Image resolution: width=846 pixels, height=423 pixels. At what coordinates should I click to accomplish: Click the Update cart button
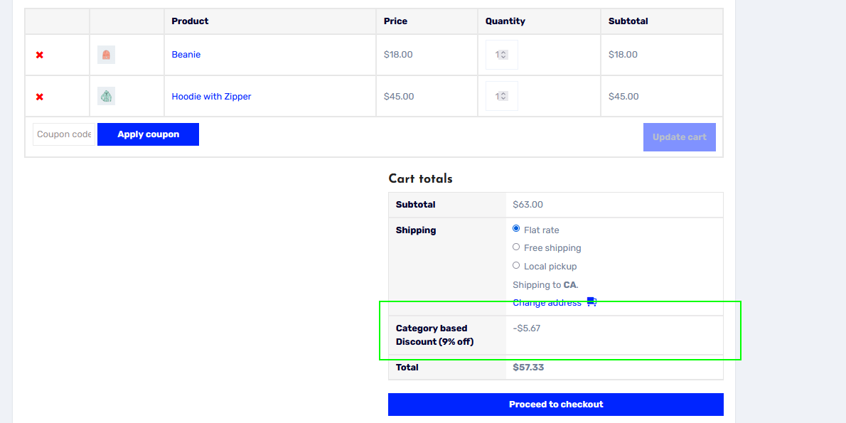tap(679, 136)
